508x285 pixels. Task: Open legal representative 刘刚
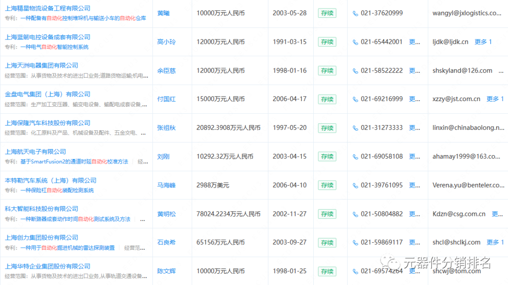pyautogui.click(x=163, y=157)
